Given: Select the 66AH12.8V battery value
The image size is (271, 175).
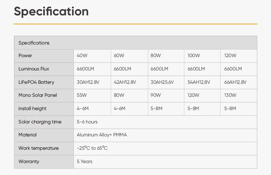Looking at the screenshot, I should [x=235, y=82].
